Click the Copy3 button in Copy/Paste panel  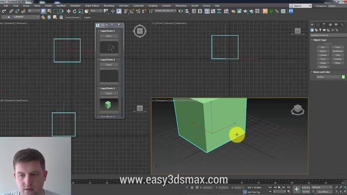point(108,94)
